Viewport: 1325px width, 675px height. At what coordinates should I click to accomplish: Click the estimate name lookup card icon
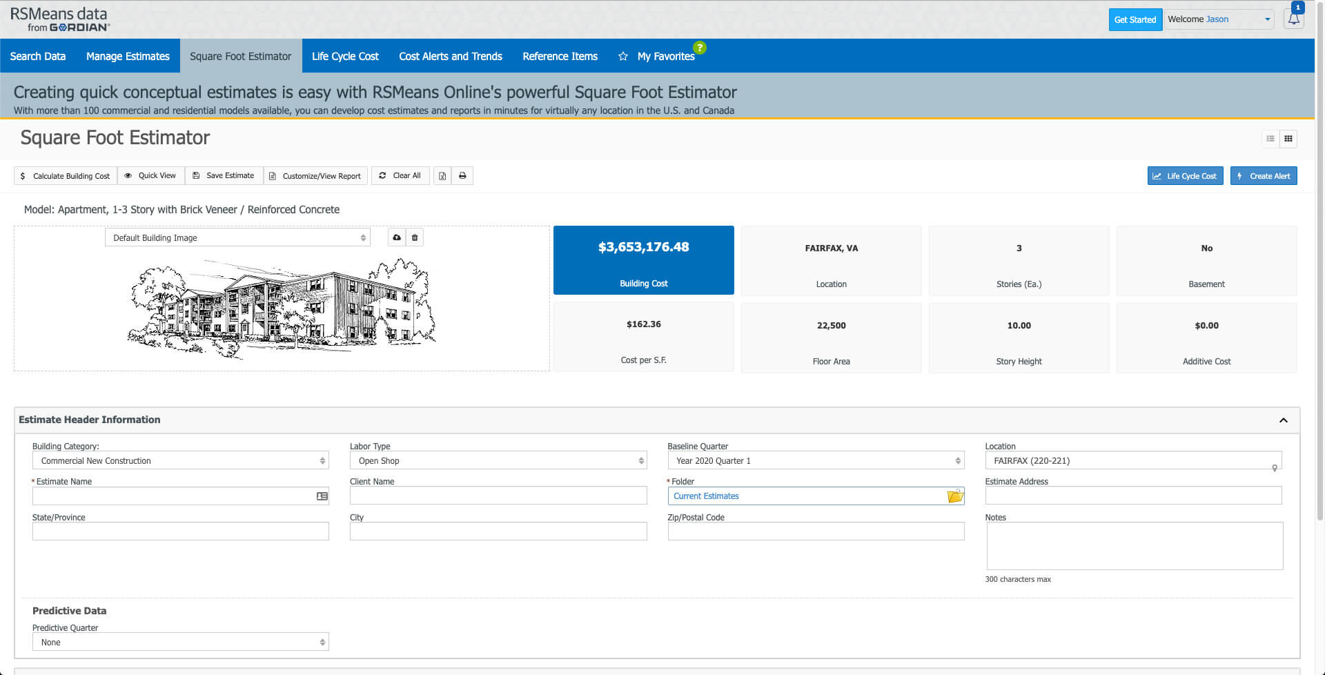point(322,496)
